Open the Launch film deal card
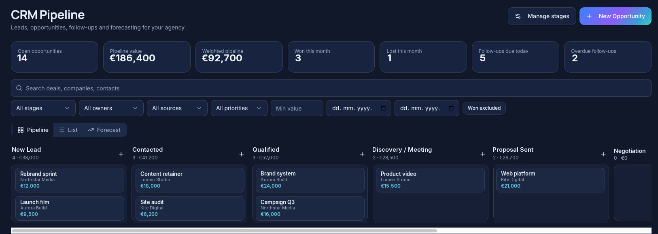Screen dimensions: 658x234 click(70, 208)
